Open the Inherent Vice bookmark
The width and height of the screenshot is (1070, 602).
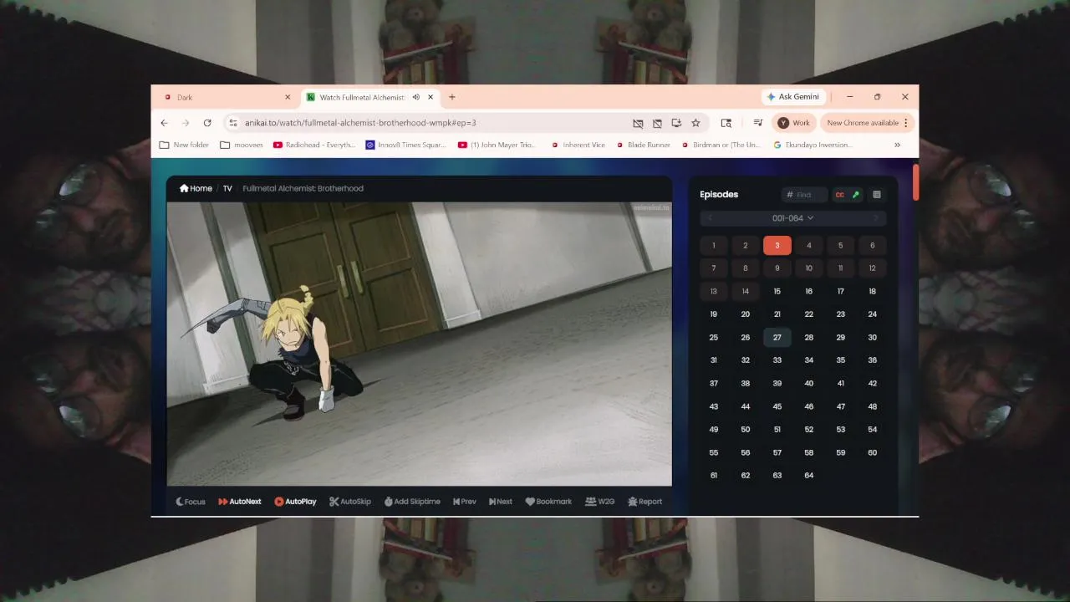(x=578, y=145)
